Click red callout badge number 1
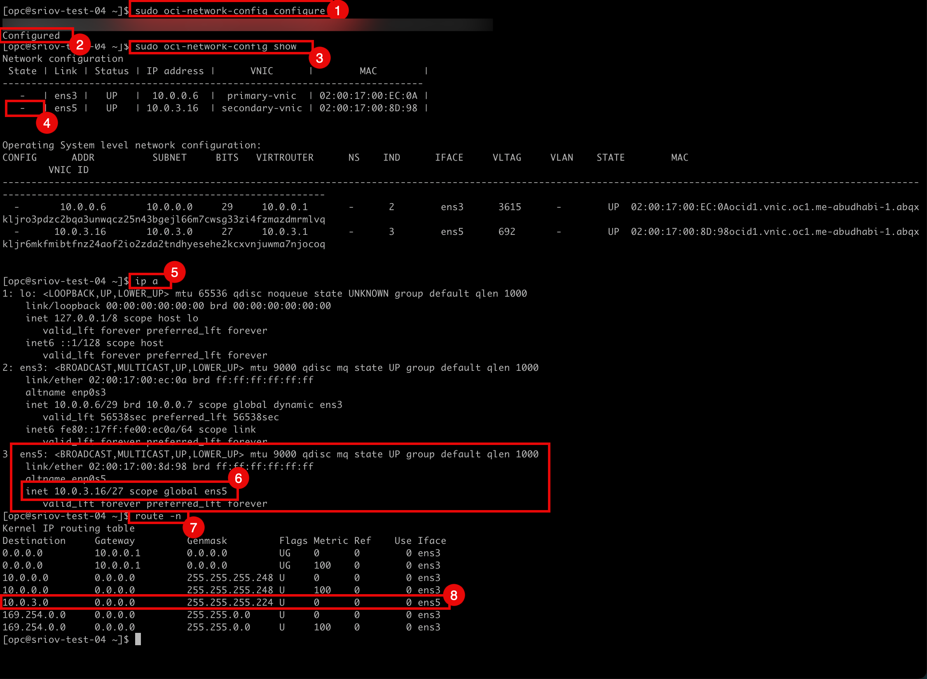 pos(337,10)
